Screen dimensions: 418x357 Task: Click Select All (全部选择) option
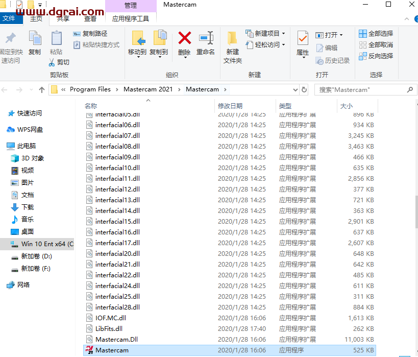click(376, 34)
